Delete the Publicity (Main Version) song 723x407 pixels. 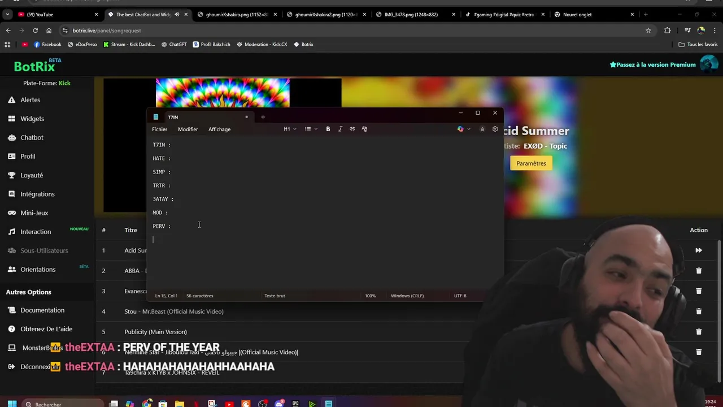(699, 332)
